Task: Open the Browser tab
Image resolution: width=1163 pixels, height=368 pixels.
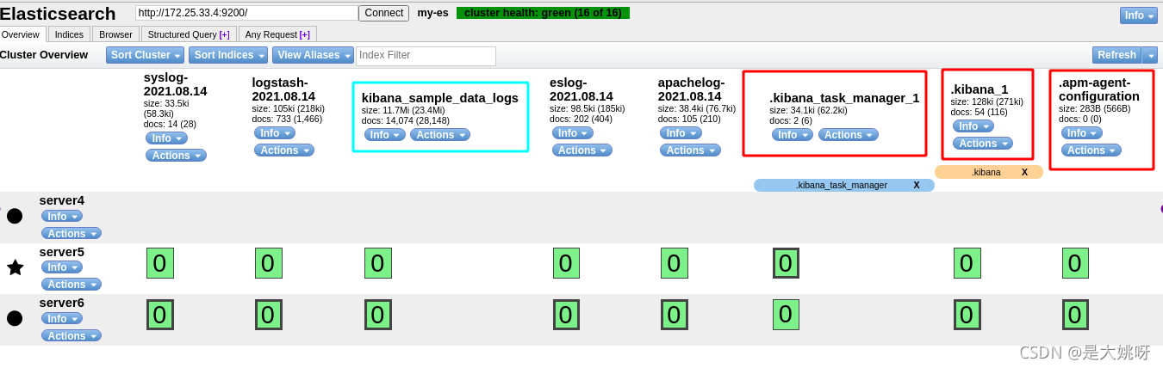Action: point(116,34)
